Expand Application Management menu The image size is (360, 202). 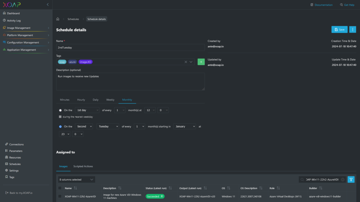(x=26, y=50)
